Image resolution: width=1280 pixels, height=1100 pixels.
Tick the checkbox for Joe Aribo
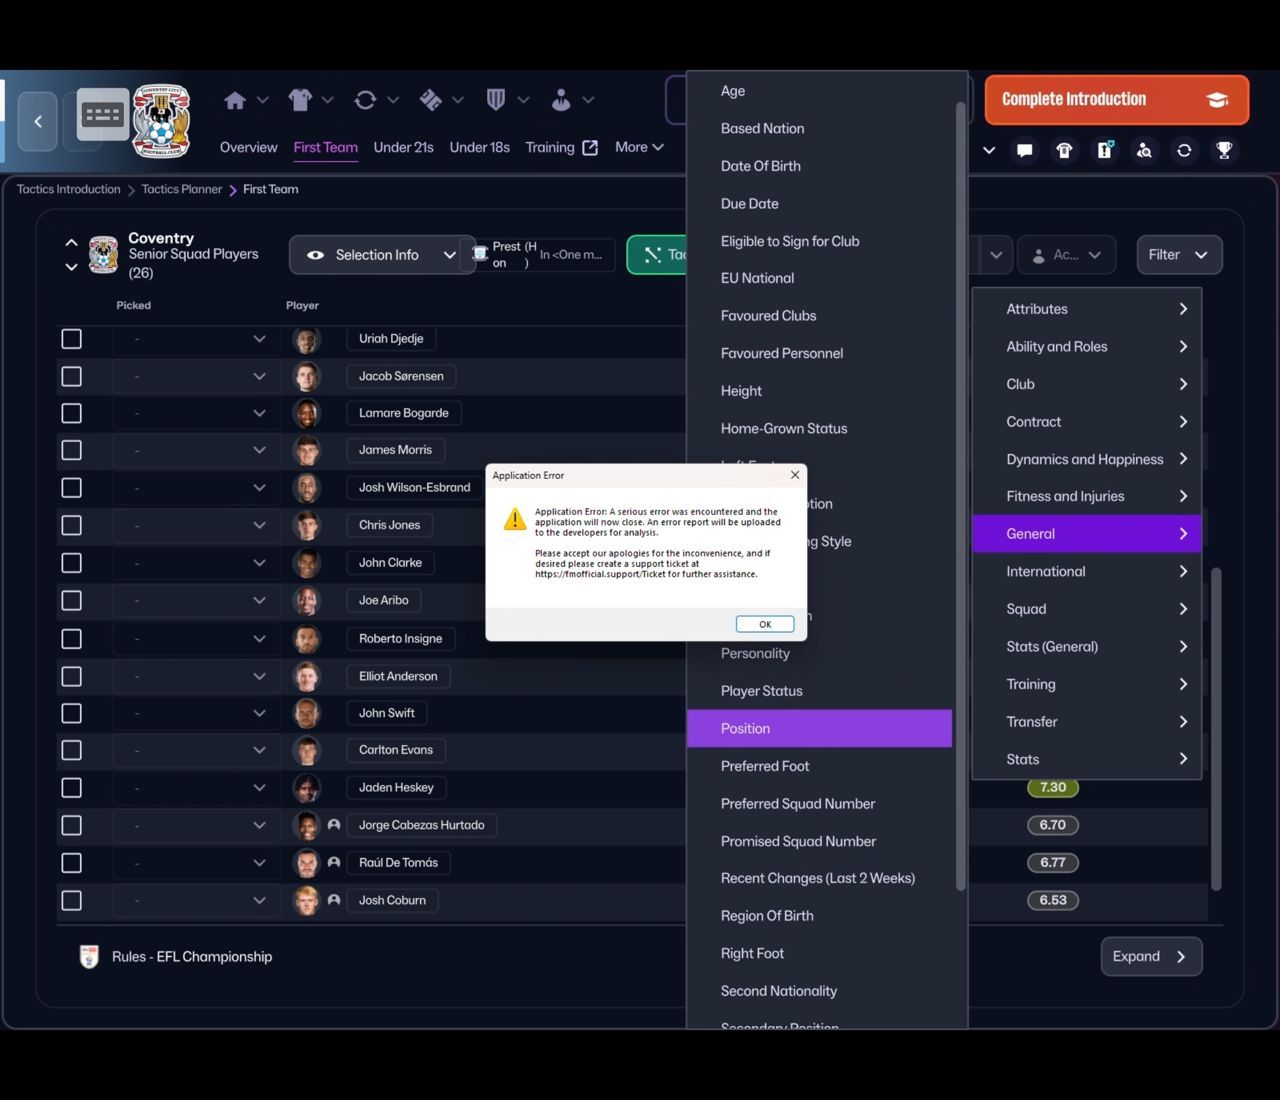click(x=72, y=601)
